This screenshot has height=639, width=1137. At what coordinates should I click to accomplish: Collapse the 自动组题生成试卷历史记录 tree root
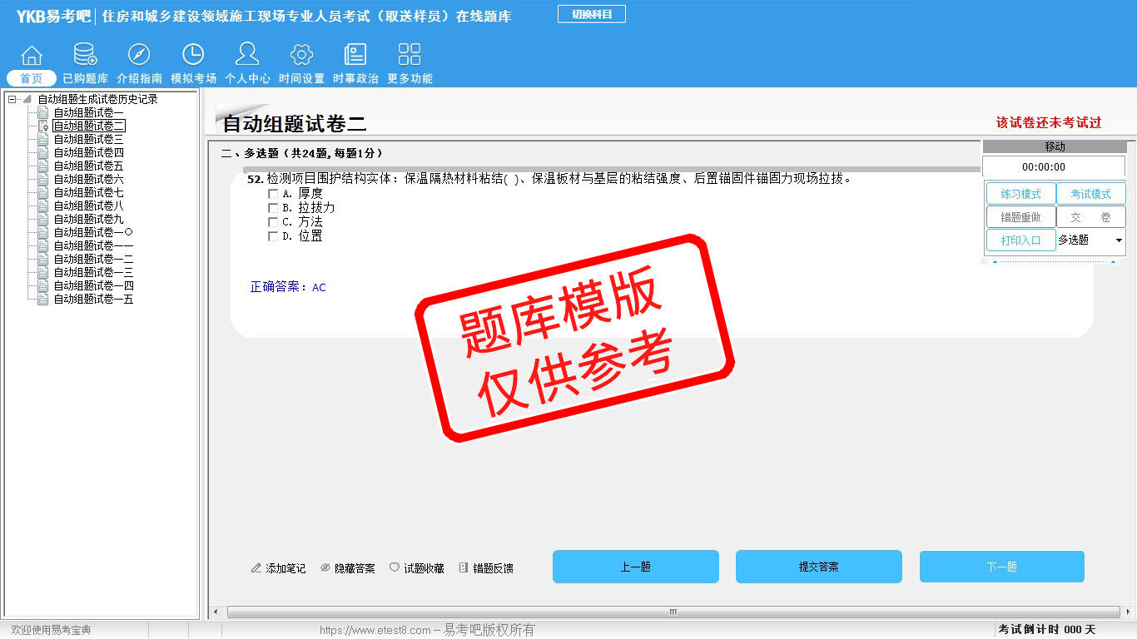point(12,99)
